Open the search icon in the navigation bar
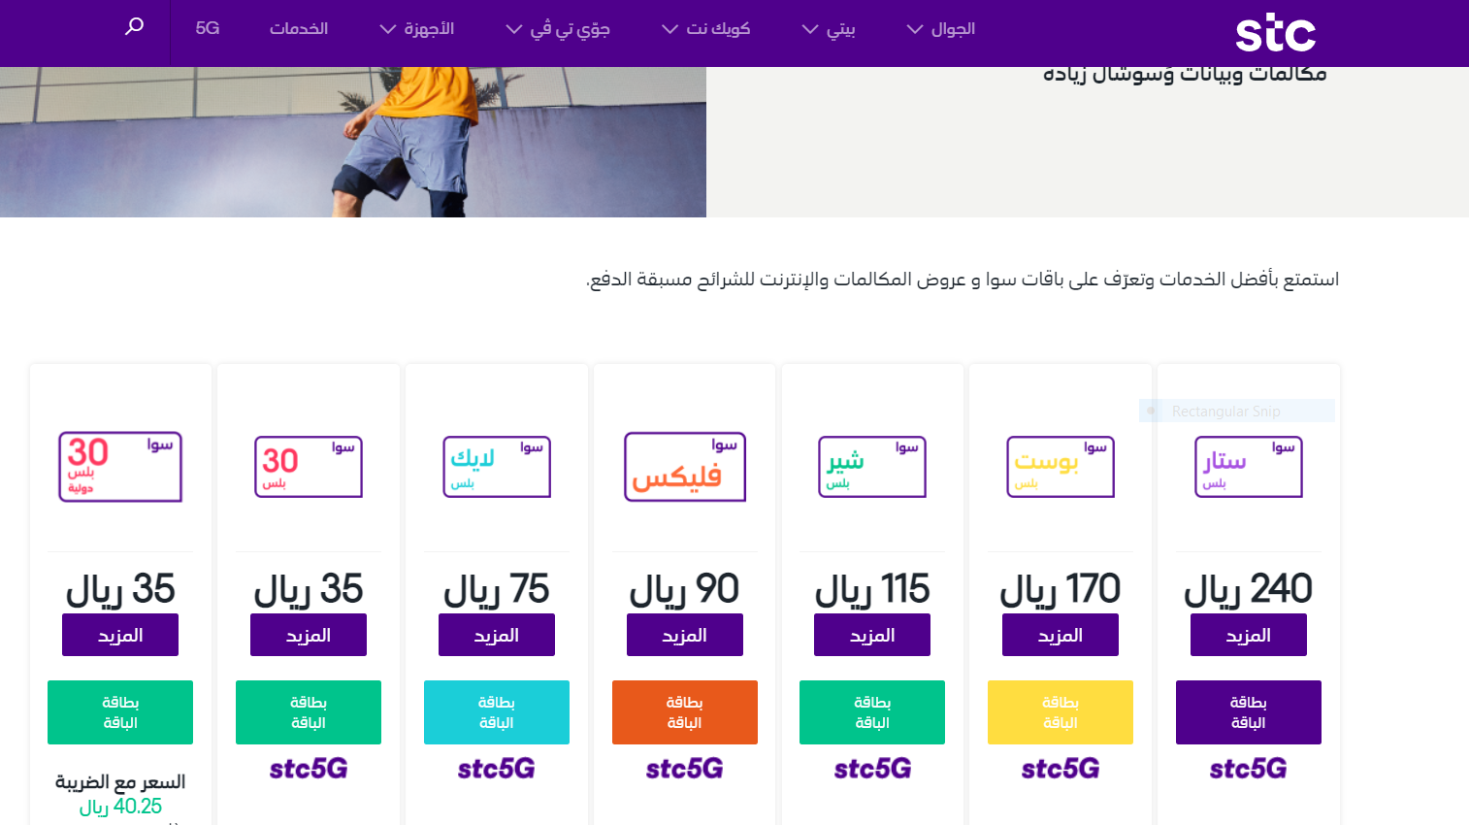 point(133,28)
